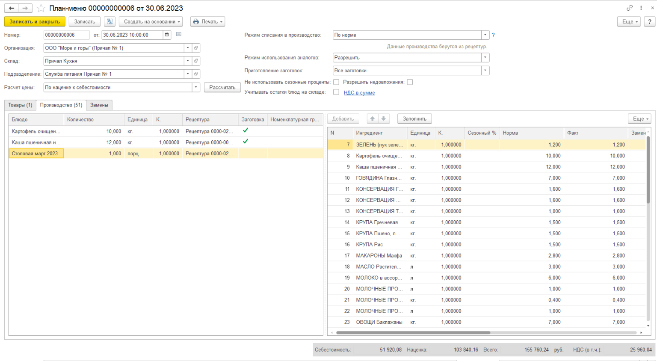Screen dimensions: 657x361
Task: Go forward with the right arrow button
Action: pos(25,8)
